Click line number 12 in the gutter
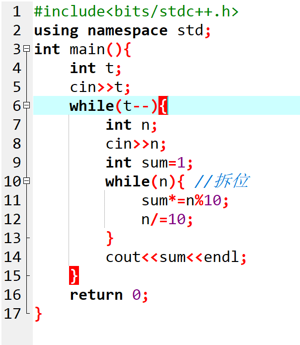This screenshot has width=300, height=345. click(x=12, y=219)
